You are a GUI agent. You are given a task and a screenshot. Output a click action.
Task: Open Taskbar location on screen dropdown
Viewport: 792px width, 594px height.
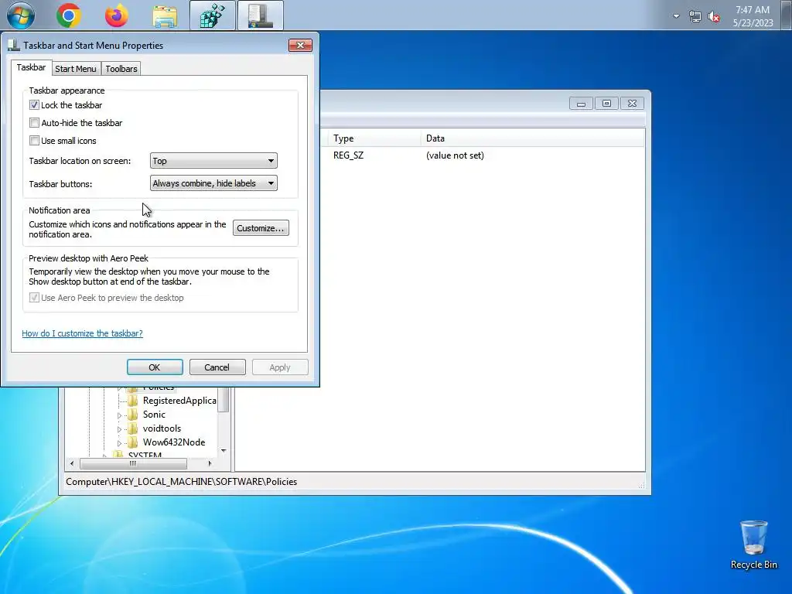coord(213,161)
